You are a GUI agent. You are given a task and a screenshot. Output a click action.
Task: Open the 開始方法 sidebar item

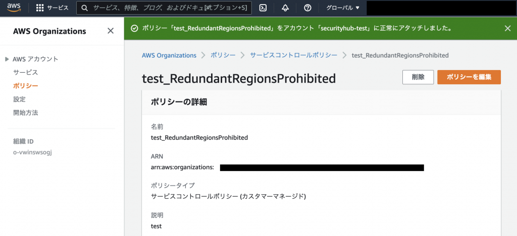[25, 113]
